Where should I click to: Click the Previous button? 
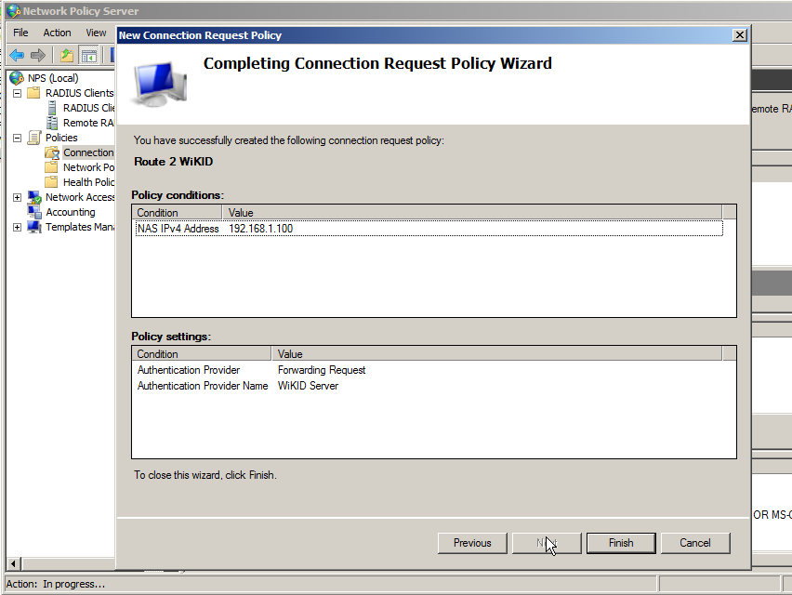[x=472, y=543]
